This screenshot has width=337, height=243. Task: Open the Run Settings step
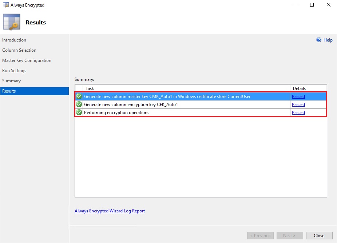click(14, 71)
